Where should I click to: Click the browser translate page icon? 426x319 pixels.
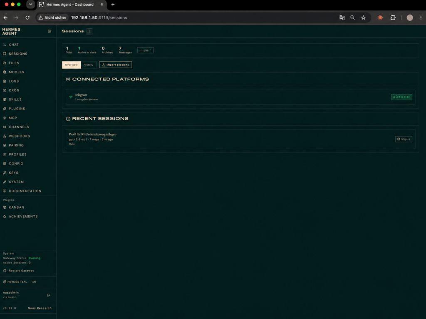pyautogui.click(x=342, y=17)
